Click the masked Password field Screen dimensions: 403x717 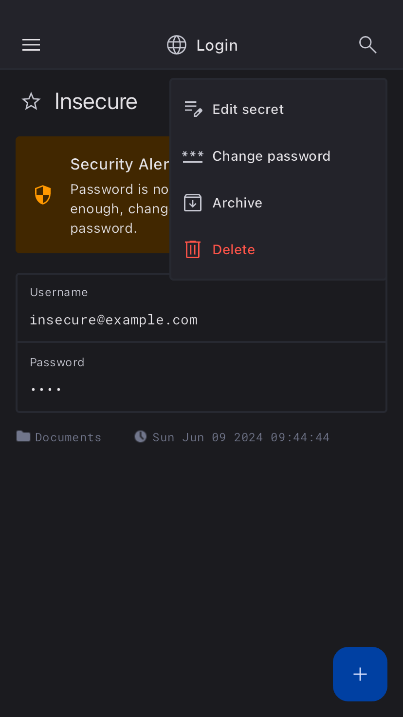coord(46,389)
